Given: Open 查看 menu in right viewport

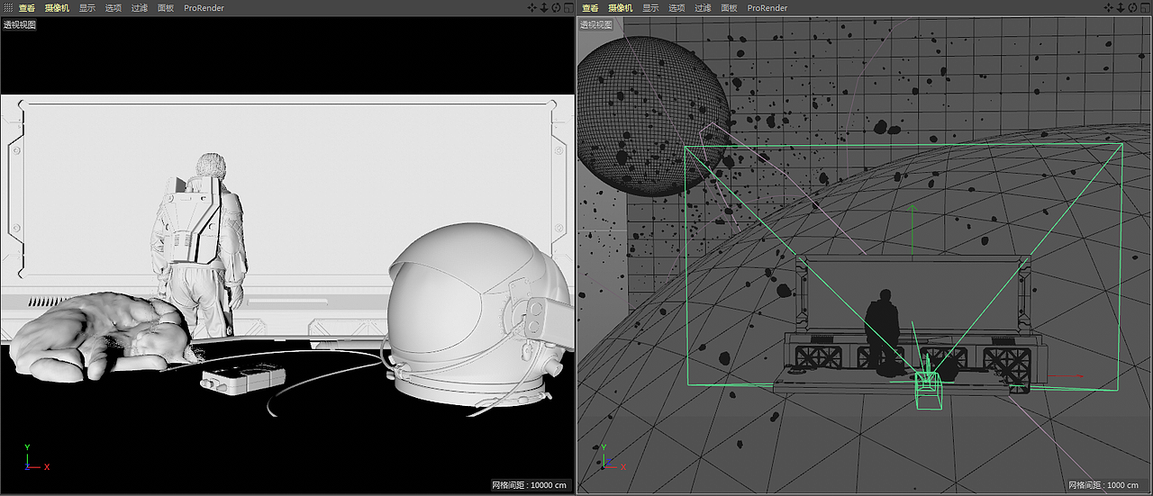Looking at the screenshot, I should tap(591, 7).
